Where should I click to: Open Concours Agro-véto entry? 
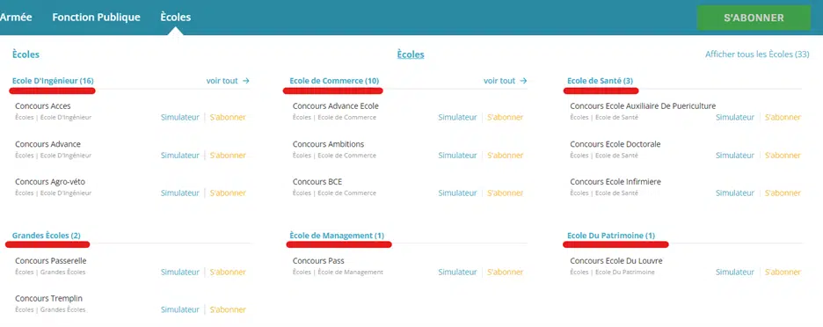[x=50, y=182]
